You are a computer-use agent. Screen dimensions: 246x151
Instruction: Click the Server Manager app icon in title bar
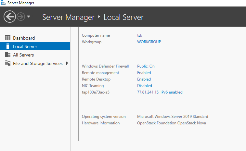click(x=3, y=3)
